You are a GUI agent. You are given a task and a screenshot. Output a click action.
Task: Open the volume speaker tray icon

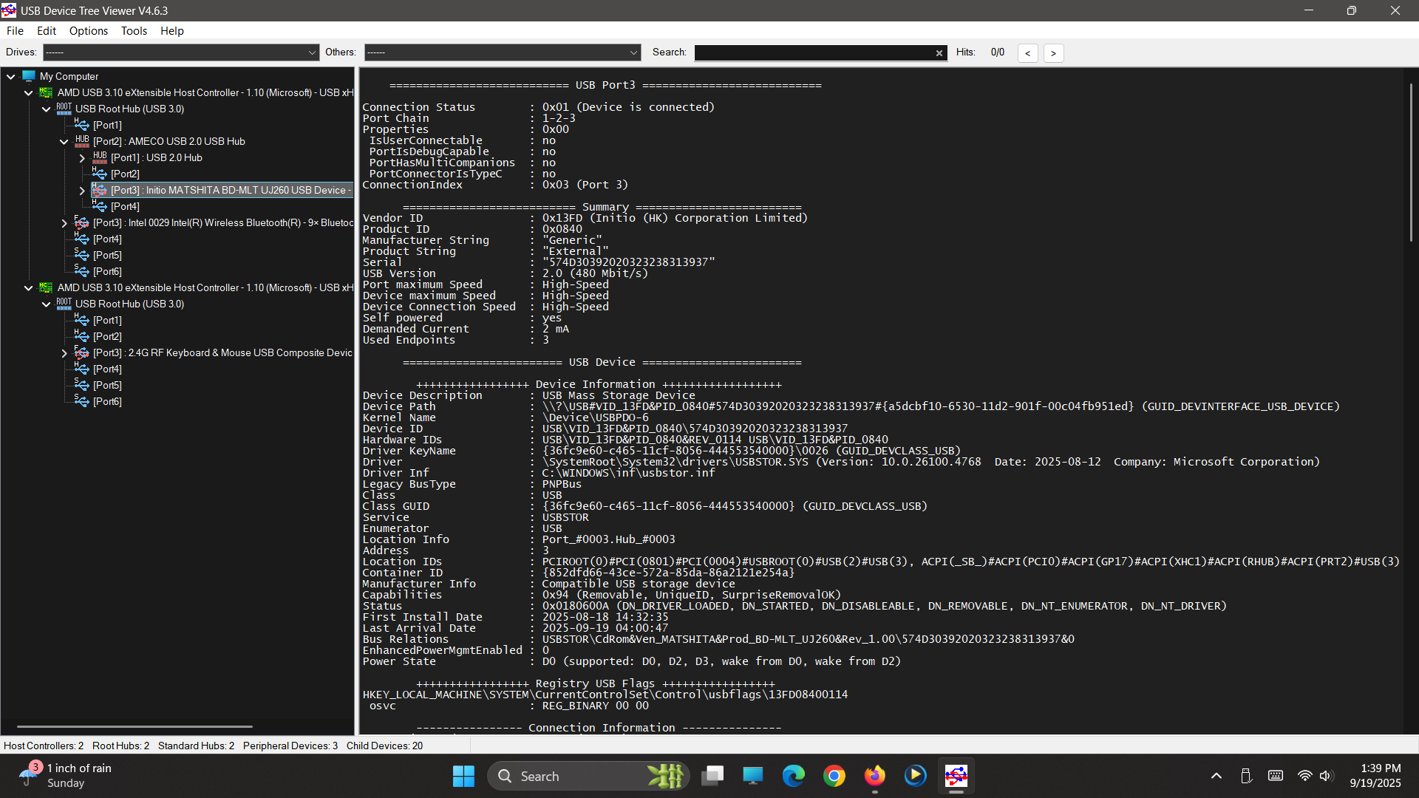pos(1326,776)
